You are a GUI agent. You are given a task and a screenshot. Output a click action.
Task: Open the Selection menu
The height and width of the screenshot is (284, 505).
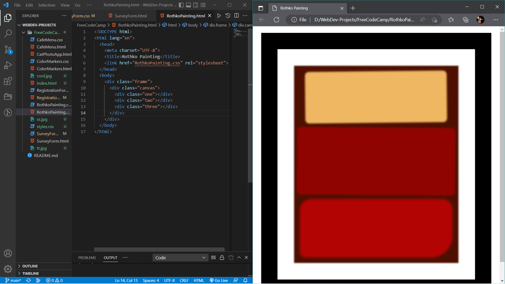pyautogui.click(x=47, y=5)
